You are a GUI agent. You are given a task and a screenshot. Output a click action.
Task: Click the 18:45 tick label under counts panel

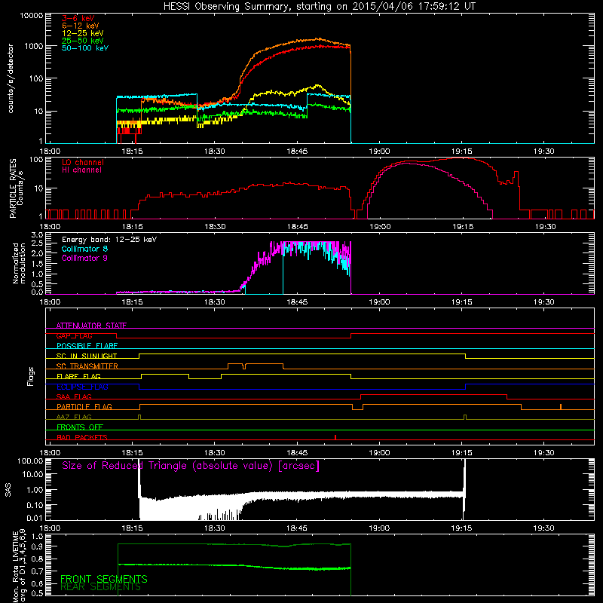[x=297, y=152]
